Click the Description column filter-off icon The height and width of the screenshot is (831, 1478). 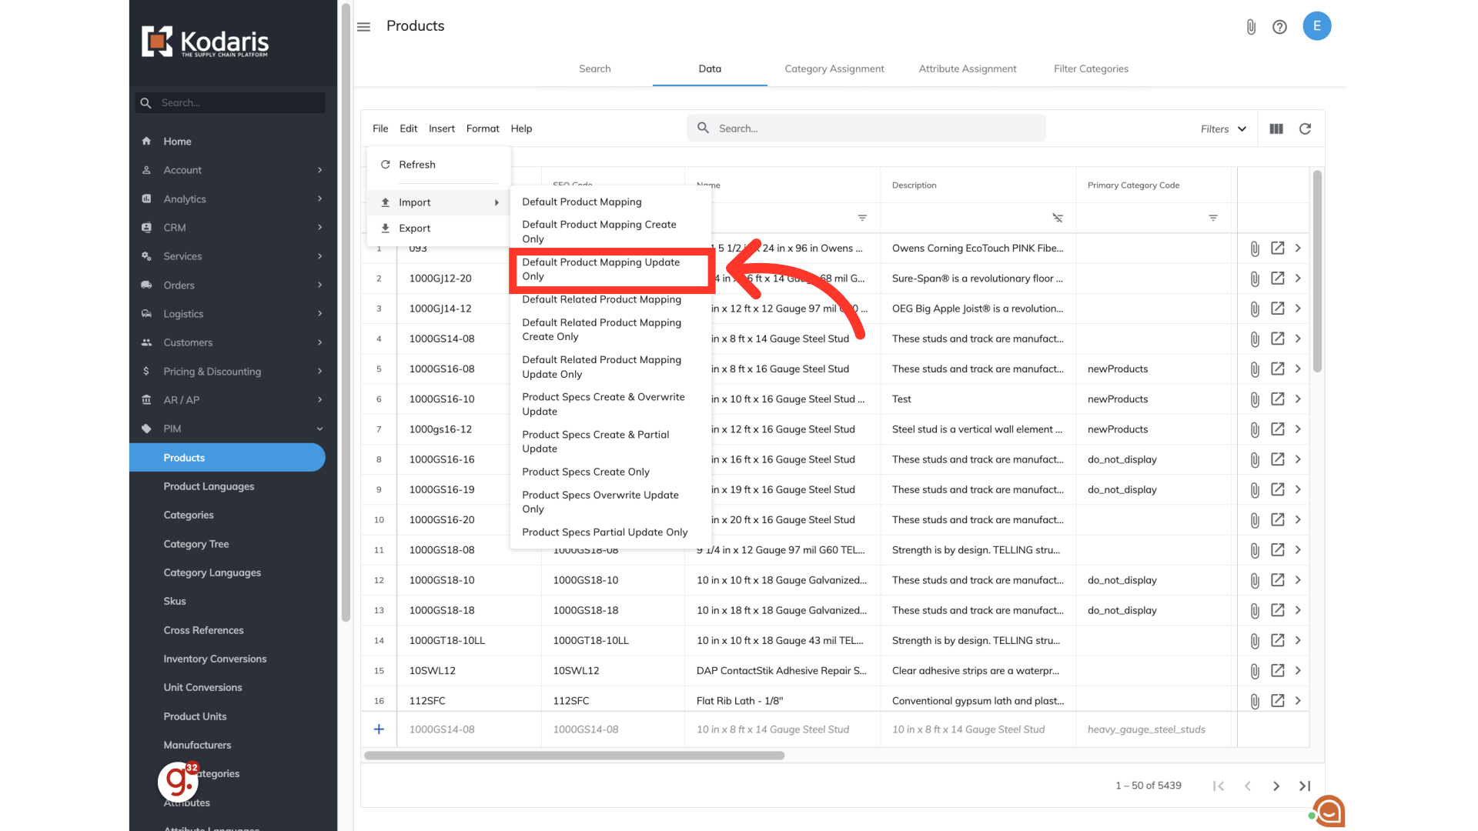click(1058, 219)
